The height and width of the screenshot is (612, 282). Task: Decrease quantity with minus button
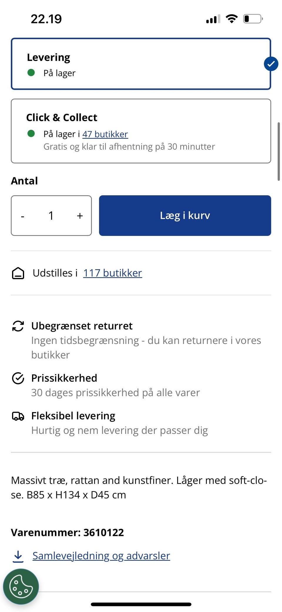click(23, 216)
